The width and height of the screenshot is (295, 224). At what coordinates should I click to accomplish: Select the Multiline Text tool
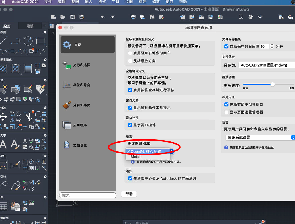[x=3, y=144]
